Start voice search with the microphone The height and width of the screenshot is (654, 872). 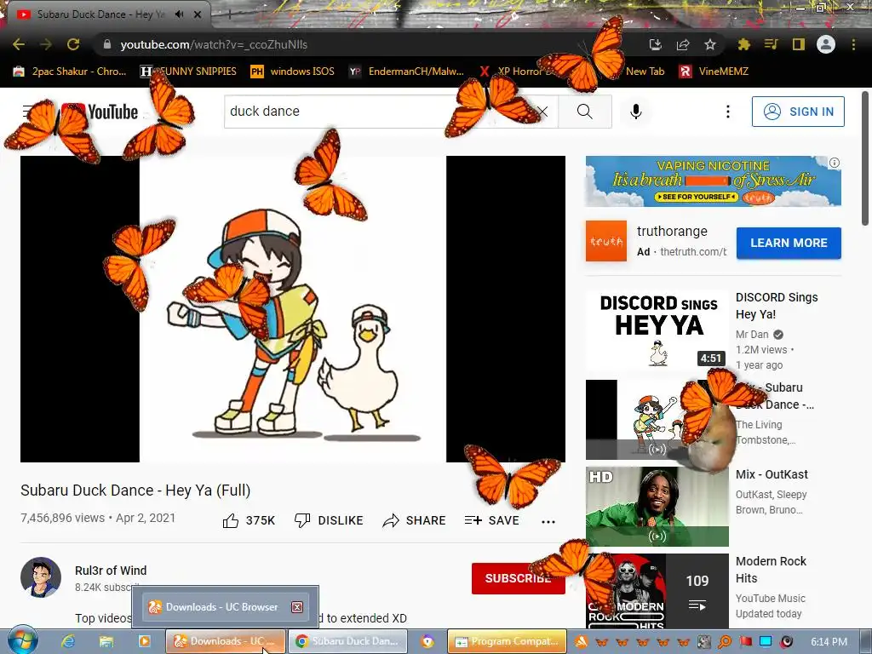point(636,112)
